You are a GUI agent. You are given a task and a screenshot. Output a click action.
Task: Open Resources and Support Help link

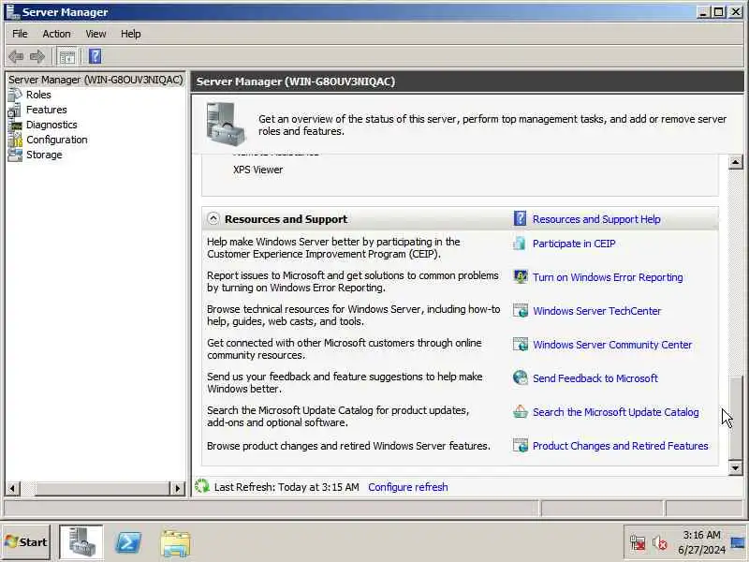coord(596,219)
